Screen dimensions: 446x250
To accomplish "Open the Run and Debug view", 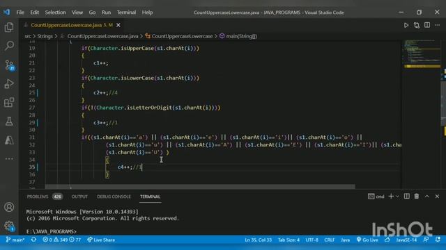I will (x=9, y=84).
